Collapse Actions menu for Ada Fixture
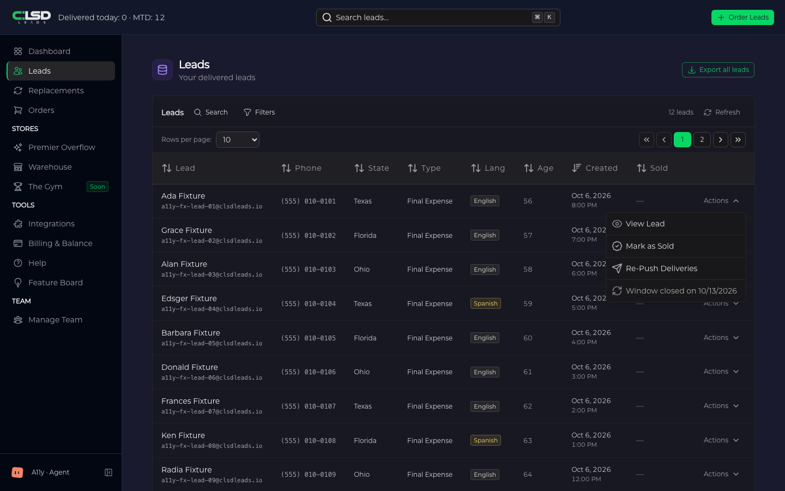This screenshot has height=491, width=785. pos(721,201)
